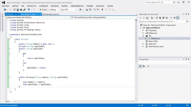The image size is (191, 107).
Task: Click the editor scroll down arrow
Action: (x=136, y=99)
